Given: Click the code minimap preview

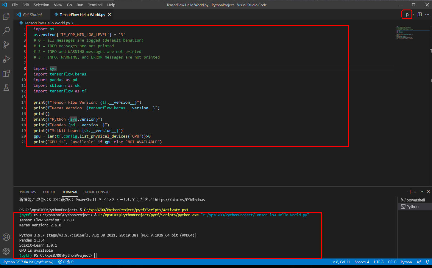Looking at the screenshot, I should point(405,32).
